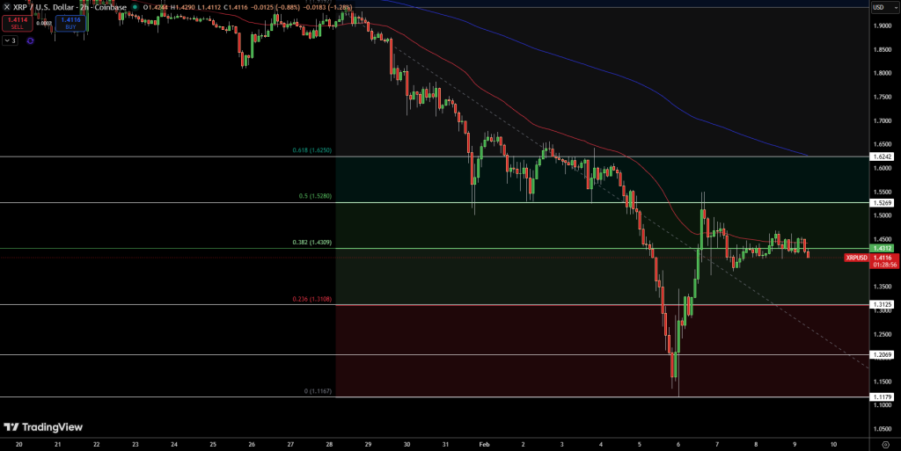Click date 28 on the time axis
The image size is (901, 451).
(x=329, y=445)
